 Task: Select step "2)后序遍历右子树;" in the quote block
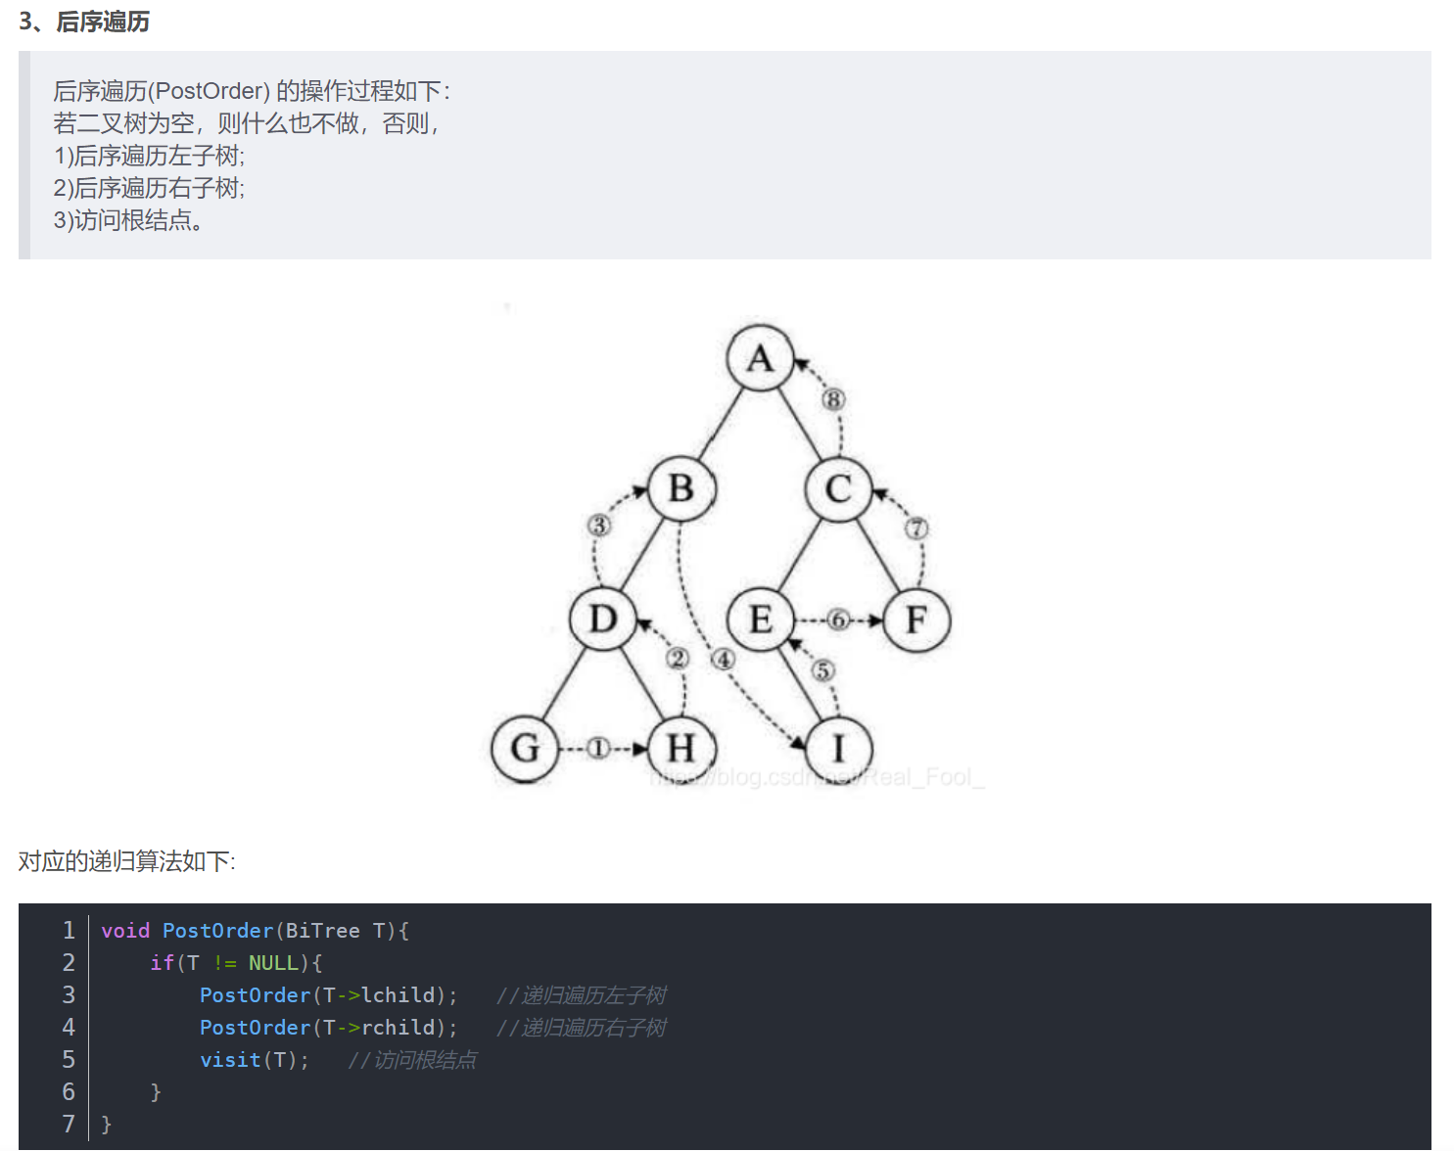(149, 188)
